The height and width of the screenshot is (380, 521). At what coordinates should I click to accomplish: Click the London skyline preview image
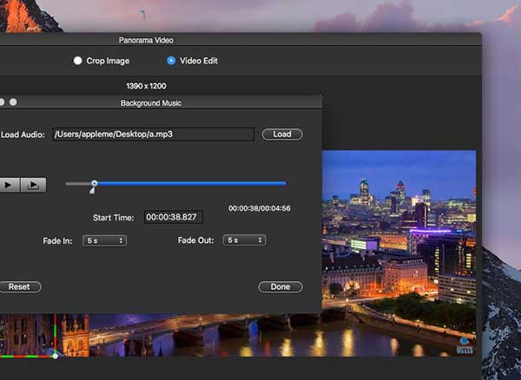pos(399,253)
